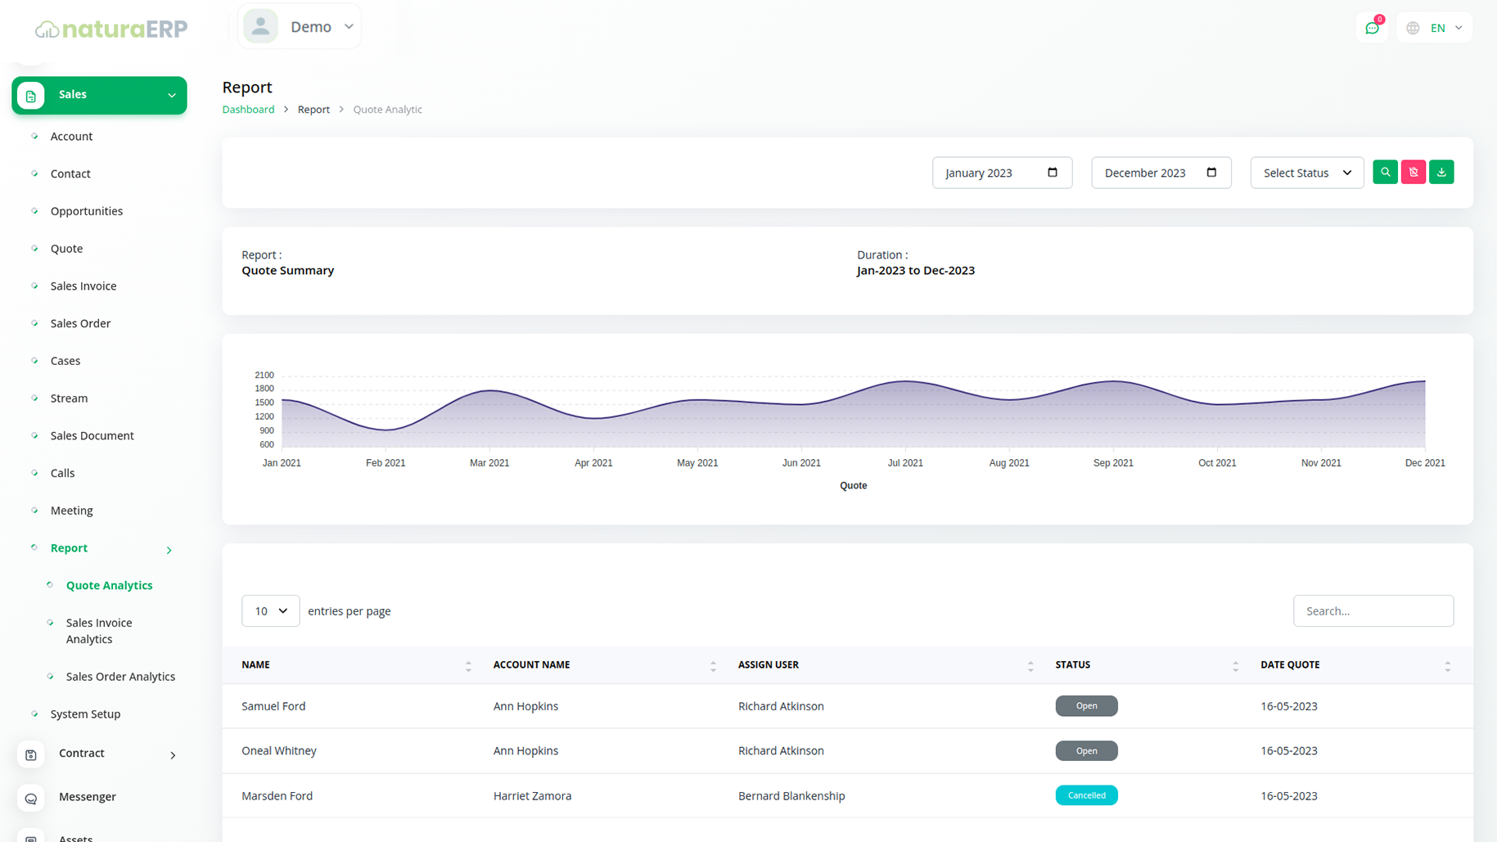
Task: Collapse the Sales menu chevron
Action: coord(172,96)
